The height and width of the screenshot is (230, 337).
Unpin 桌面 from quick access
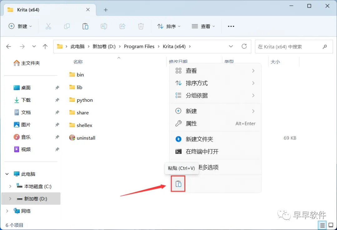57,88
